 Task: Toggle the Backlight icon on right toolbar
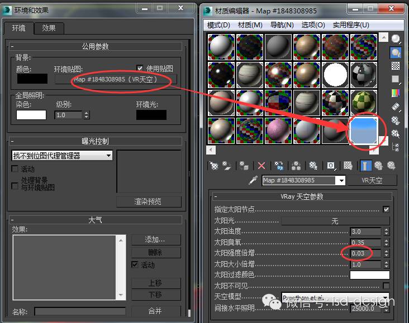point(396,52)
